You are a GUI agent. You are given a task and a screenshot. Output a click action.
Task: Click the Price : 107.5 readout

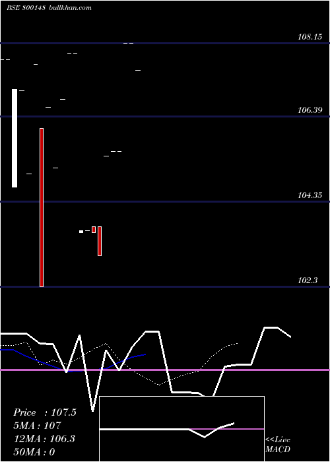[45, 412]
